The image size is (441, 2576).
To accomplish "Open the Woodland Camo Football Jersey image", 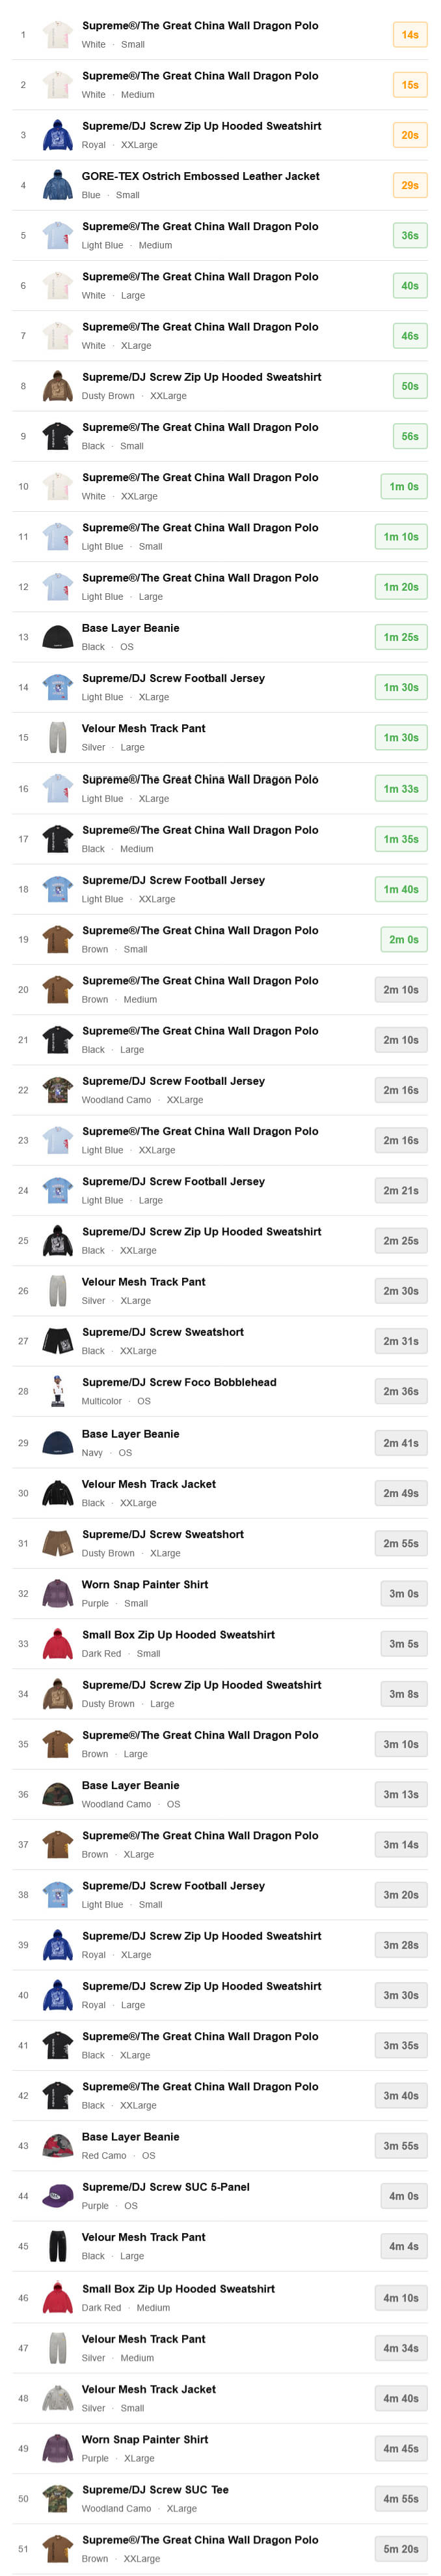I will coord(58,1090).
